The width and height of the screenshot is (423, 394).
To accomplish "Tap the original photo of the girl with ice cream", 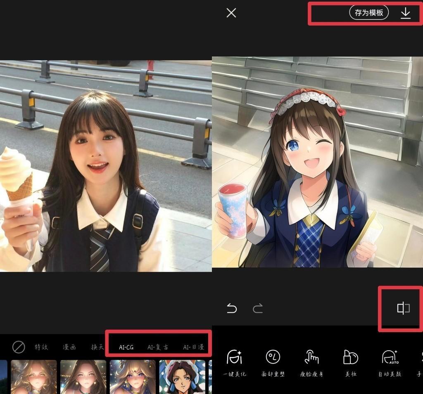I will pyautogui.click(x=106, y=166).
